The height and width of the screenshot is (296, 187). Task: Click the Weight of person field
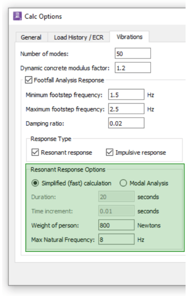point(116,225)
